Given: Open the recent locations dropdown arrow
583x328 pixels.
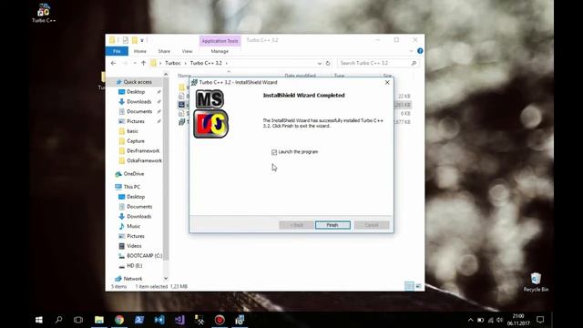Looking at the screenshot, I should [x=135, y=63].
